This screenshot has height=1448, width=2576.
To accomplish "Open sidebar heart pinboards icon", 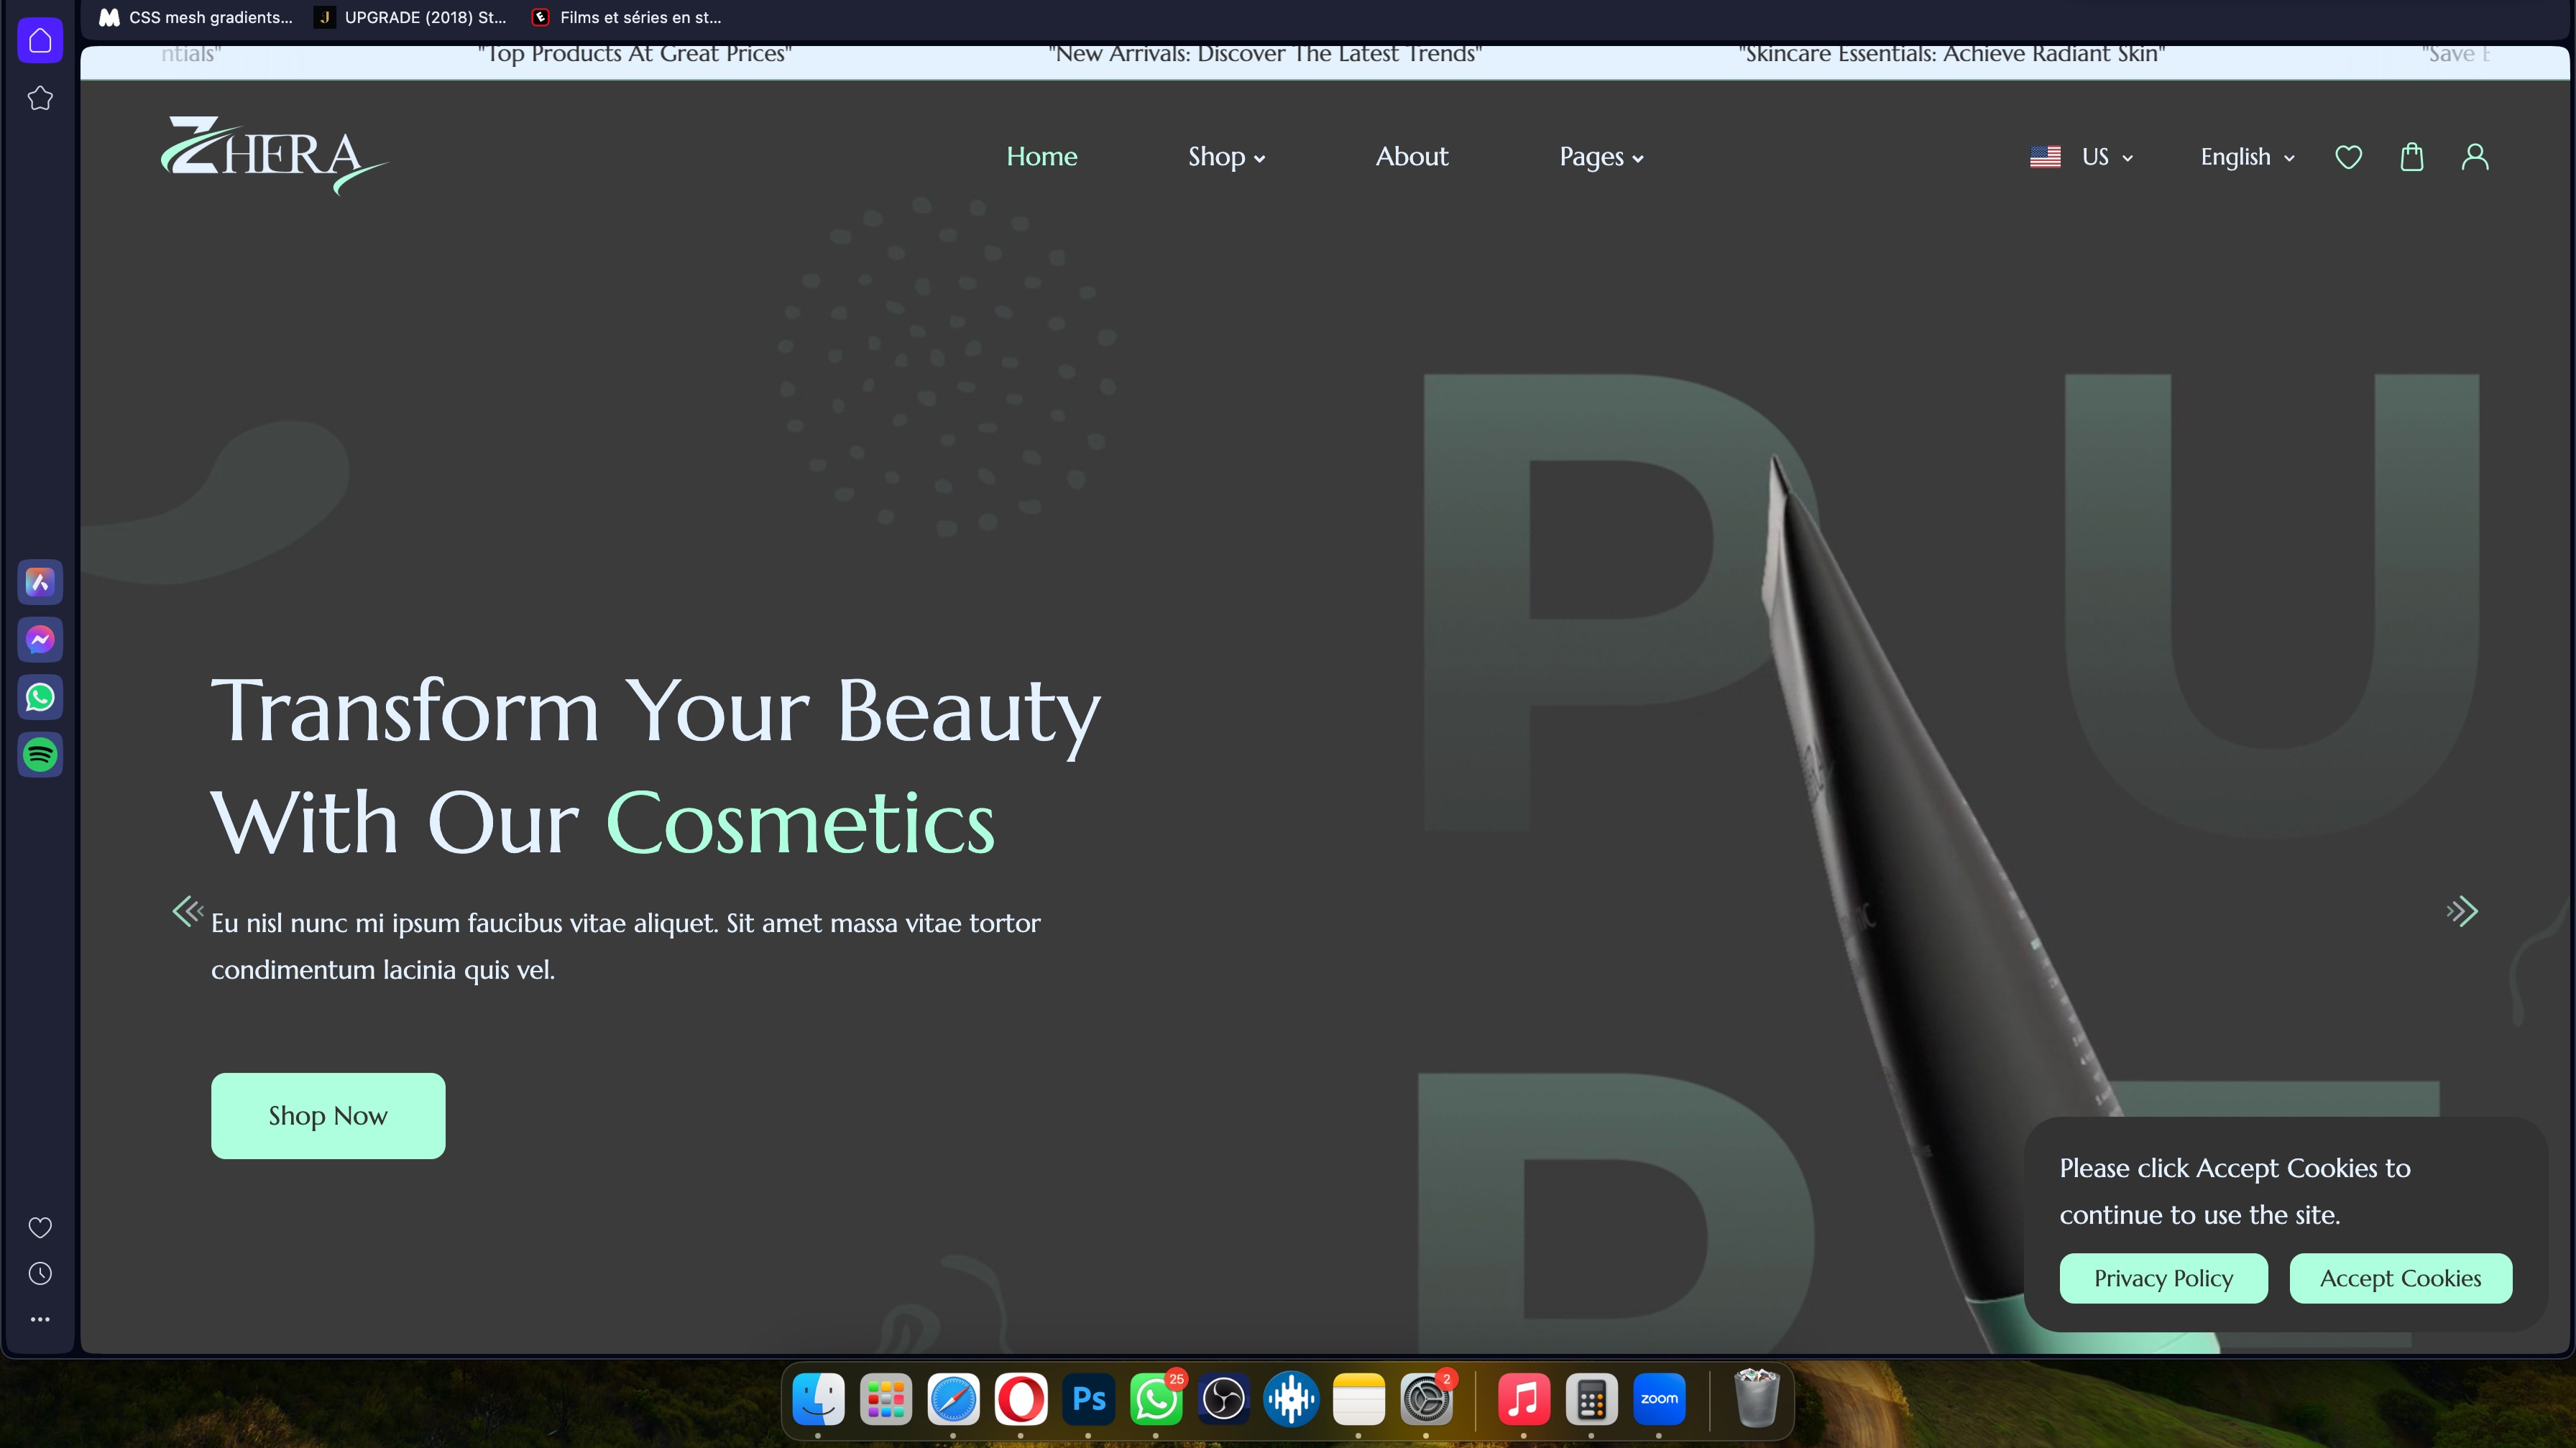I will click(40, 1227).
